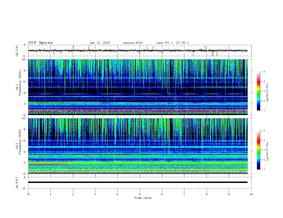Click the ch.2 spectrogram panel
Viewport: 283px width, 218px height.
[x=138, y=146]
